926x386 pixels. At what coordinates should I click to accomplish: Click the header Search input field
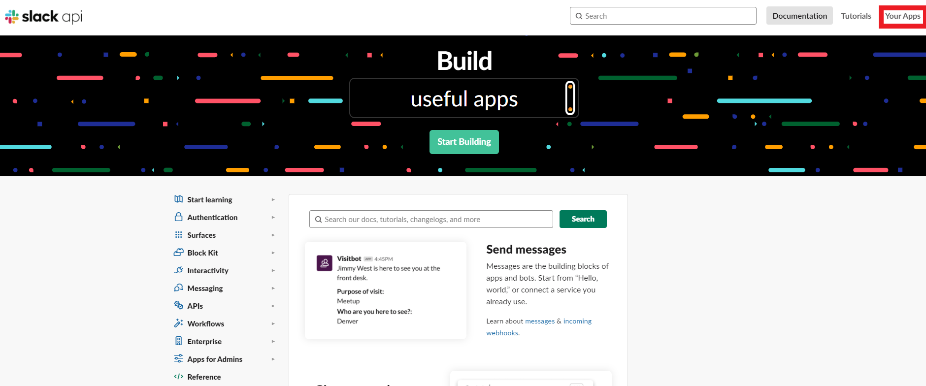pyautogui.click(x=663, y=16)
